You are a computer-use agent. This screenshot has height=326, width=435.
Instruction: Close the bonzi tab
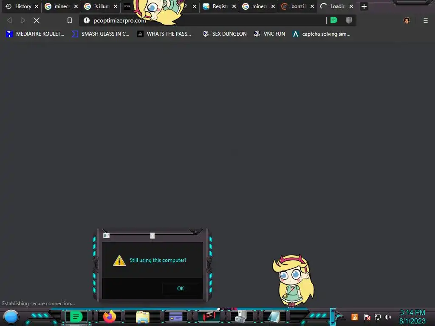tap(312, 6)
